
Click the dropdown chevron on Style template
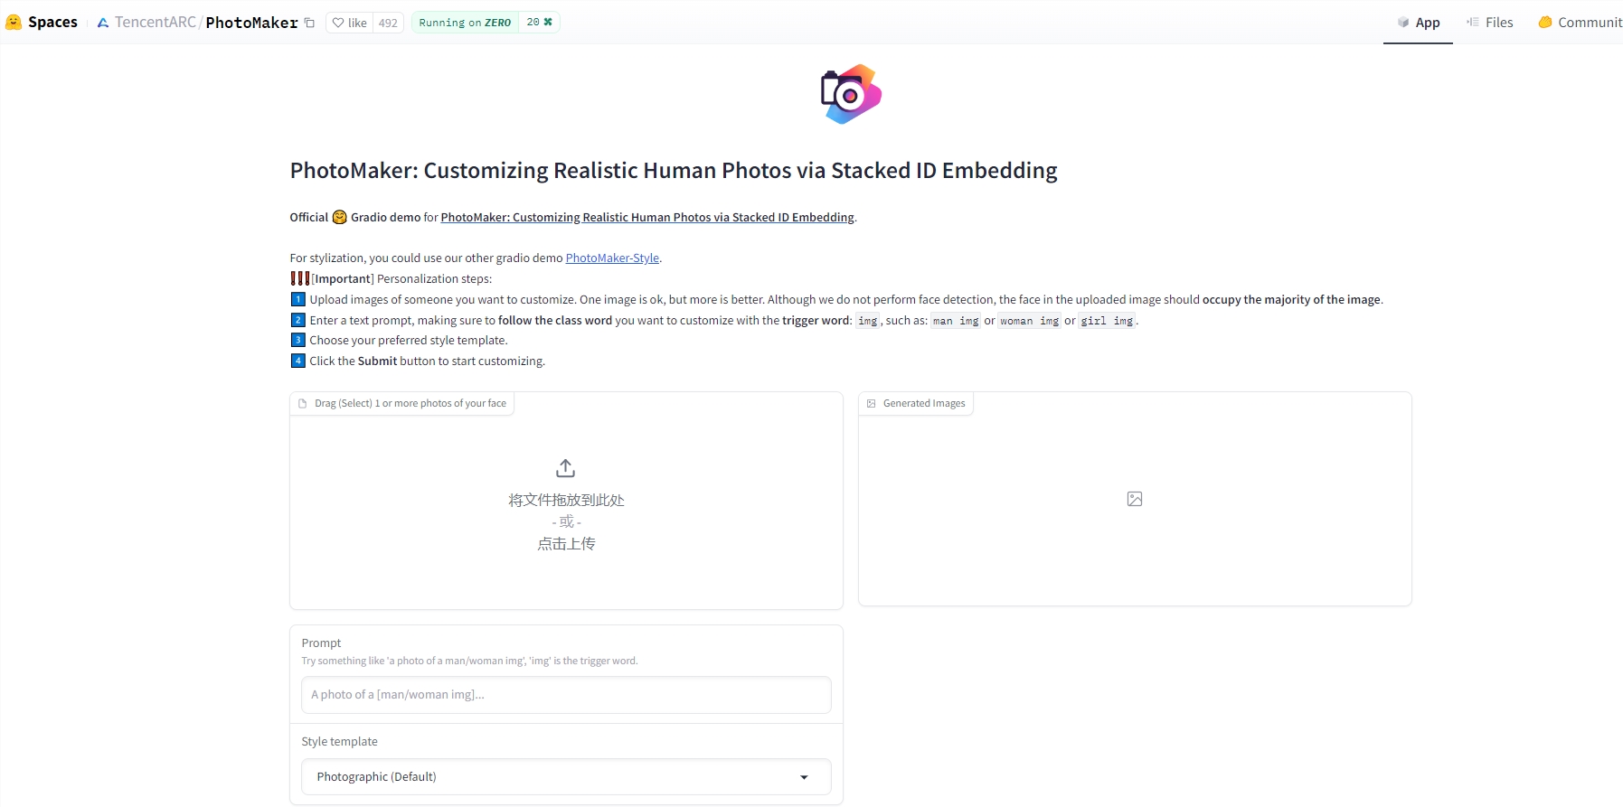(x=803, y=777)
